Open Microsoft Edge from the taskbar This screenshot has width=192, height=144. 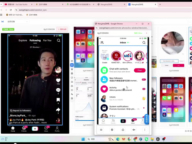pos(118,139)
